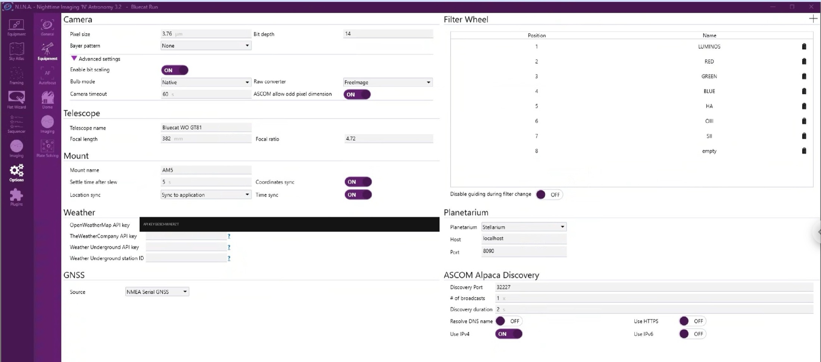Open the GNSS Source dropdown
The width and height of the screenshot is (821, 362).
pyautogui.click(x=157, y=292)
